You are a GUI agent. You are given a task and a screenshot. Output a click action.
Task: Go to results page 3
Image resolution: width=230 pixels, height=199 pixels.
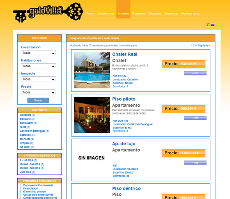(195, 46)
